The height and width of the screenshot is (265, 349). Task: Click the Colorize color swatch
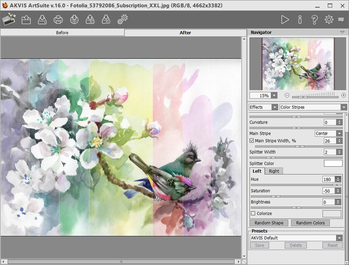[332, 213]
